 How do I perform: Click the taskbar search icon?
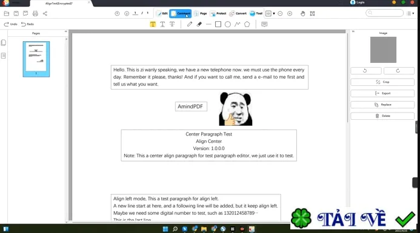point(175,229)
